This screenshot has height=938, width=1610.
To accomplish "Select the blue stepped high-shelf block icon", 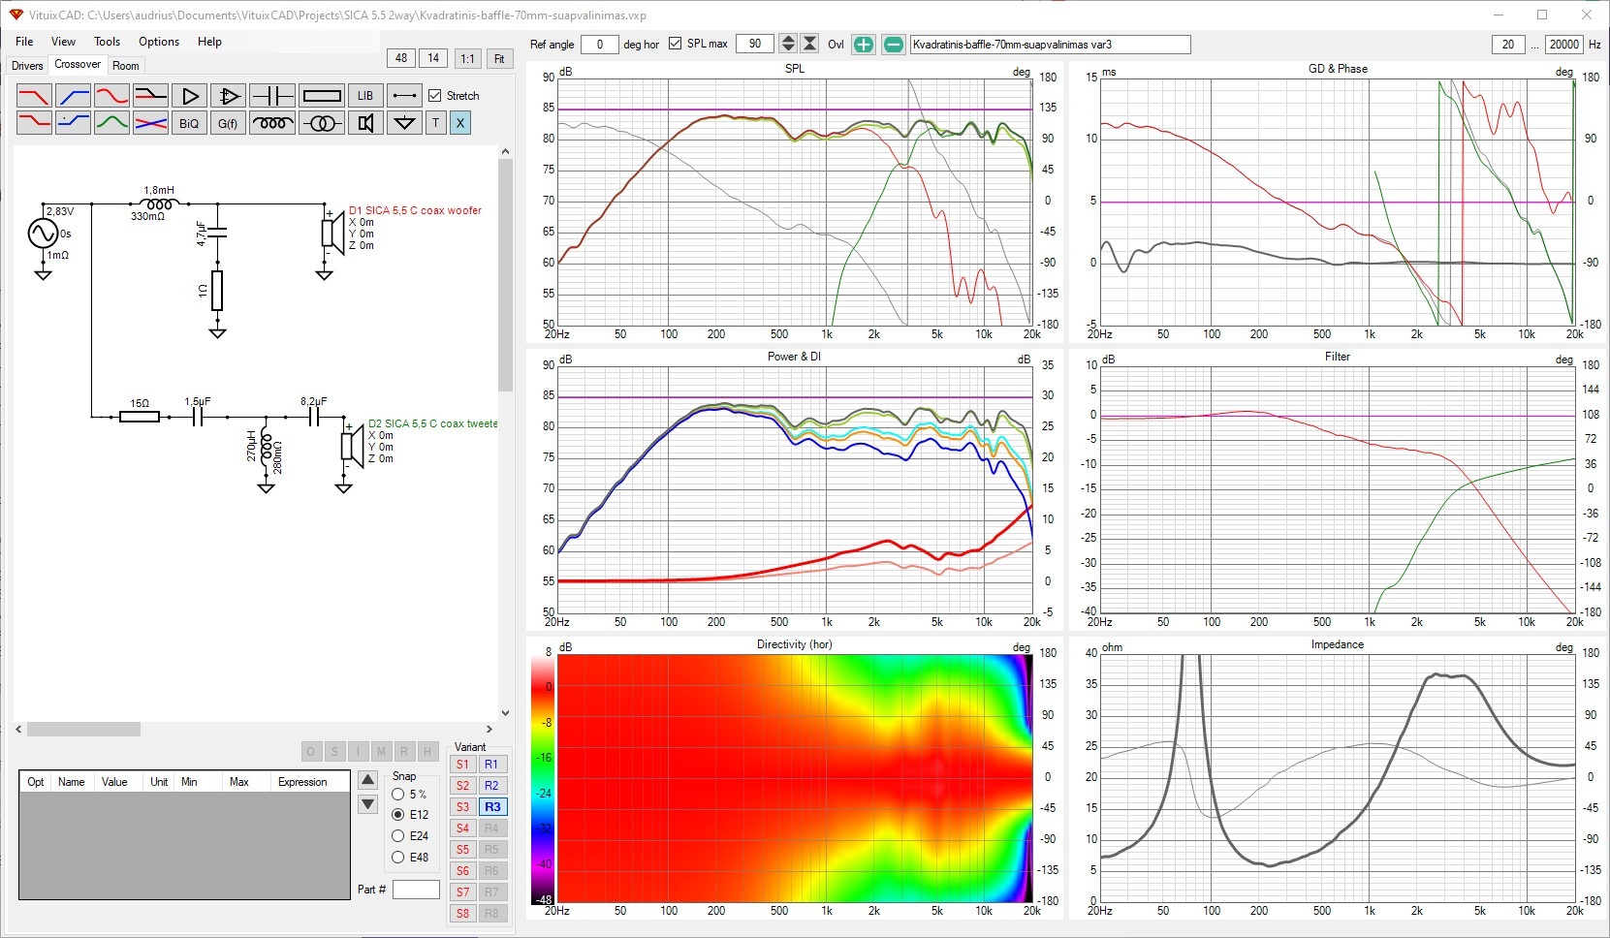I will [73, 123].
